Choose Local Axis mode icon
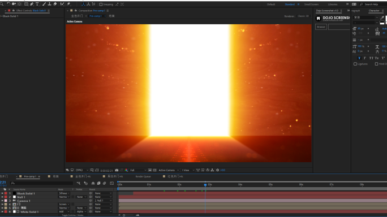 tap(83, 4)
